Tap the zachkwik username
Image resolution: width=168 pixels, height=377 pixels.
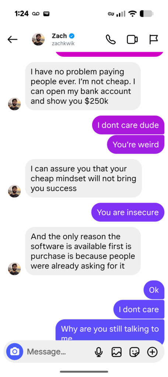63,43
